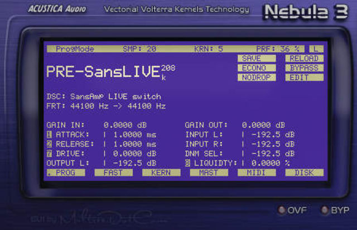Screen dimensions: 357x230
Task: Switch to the FAST tab
Action: tap(113, 173)
